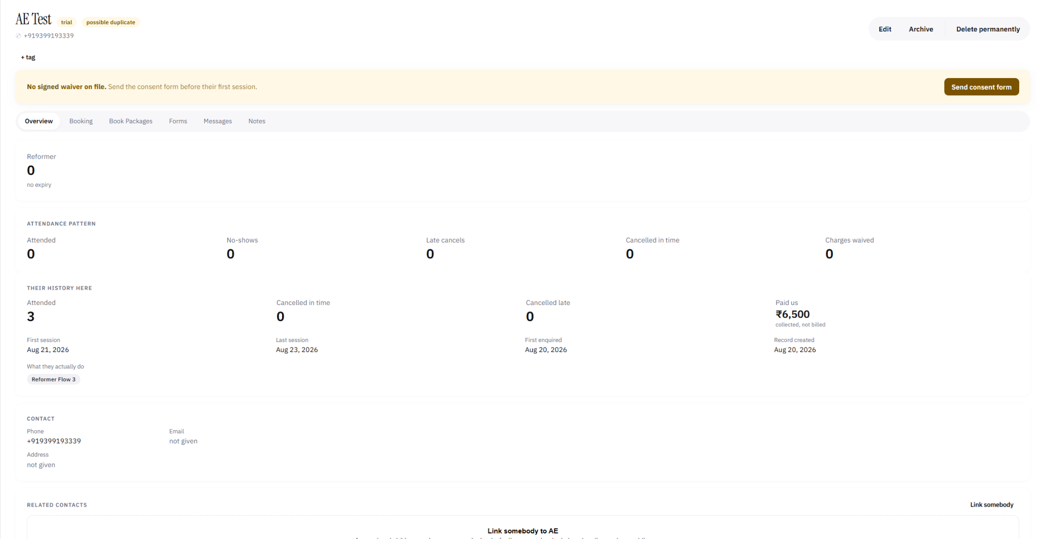The height and width of the screenshot is (539, 1037).
Task: Click 'Link somebody to AE' title
Action: coord(523,531)
